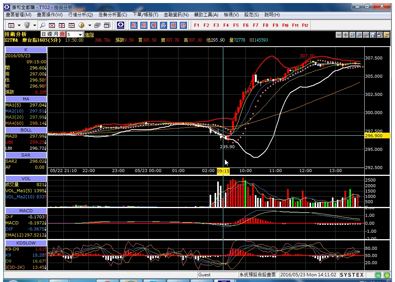Screen dimensions: 395x282
Task: Open the 畫面管理(M) menu
Action: click(19, 15)
